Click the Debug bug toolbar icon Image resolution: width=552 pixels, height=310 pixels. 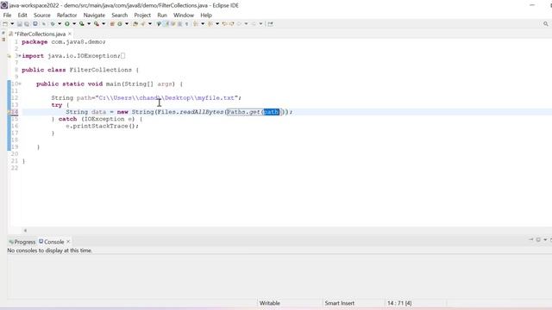click(53, 24)
